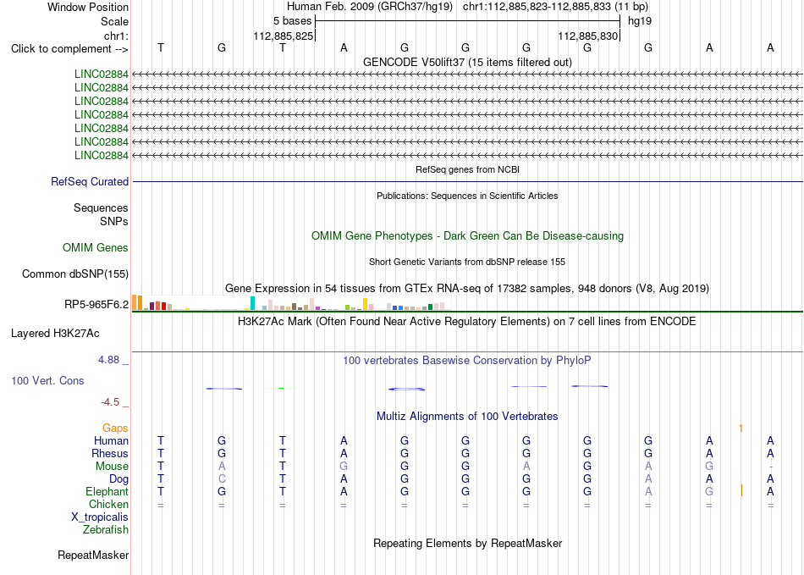The width and height of the screenshot is (804, 575).
Task: Click the Common dbSNP(155) label
Action: click(74, 274)
